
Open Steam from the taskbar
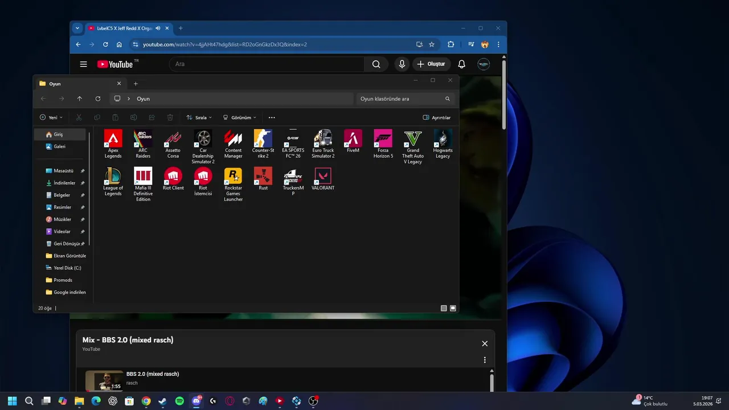[x=163, y=401]
